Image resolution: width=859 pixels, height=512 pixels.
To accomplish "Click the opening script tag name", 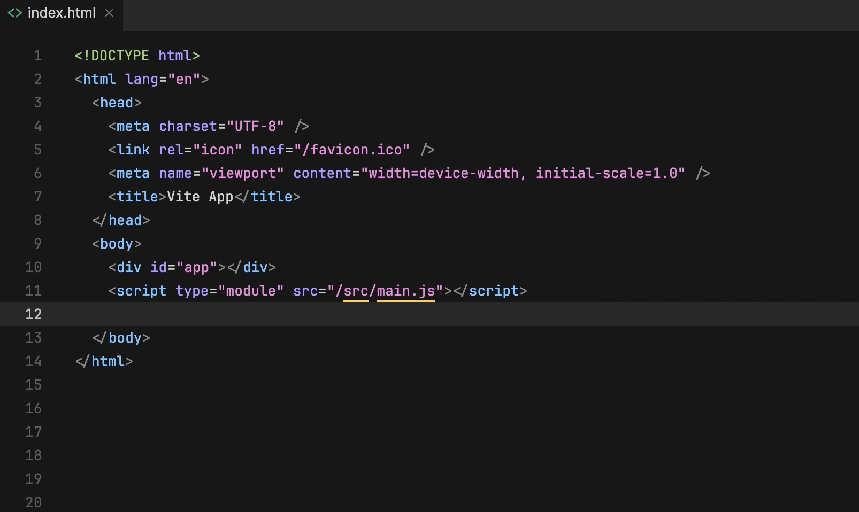I will [x=142, y=291].
